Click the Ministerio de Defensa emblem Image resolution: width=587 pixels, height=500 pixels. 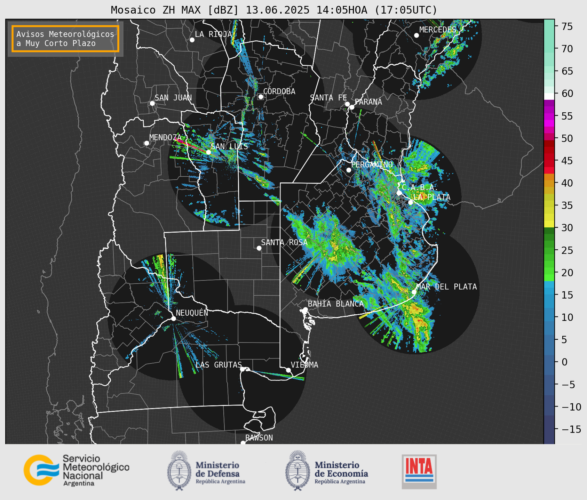179,470
